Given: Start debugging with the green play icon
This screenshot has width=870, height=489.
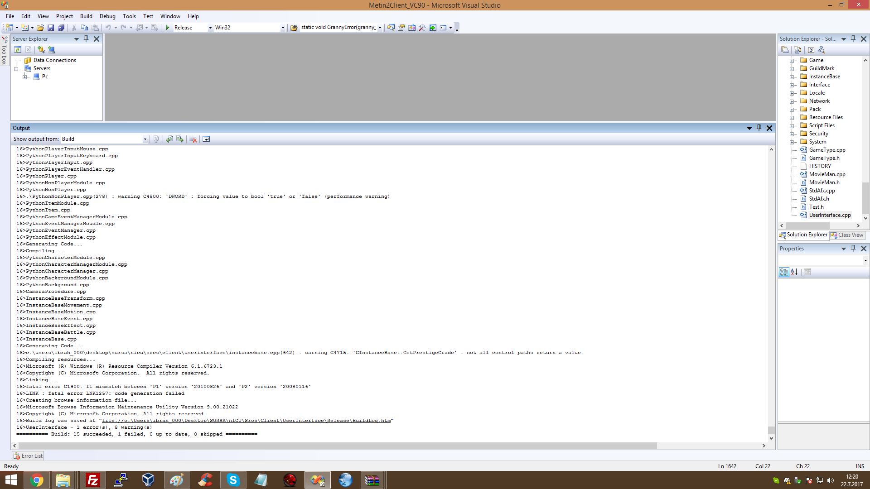Looking at the screenshot, I should coord(168,28).
